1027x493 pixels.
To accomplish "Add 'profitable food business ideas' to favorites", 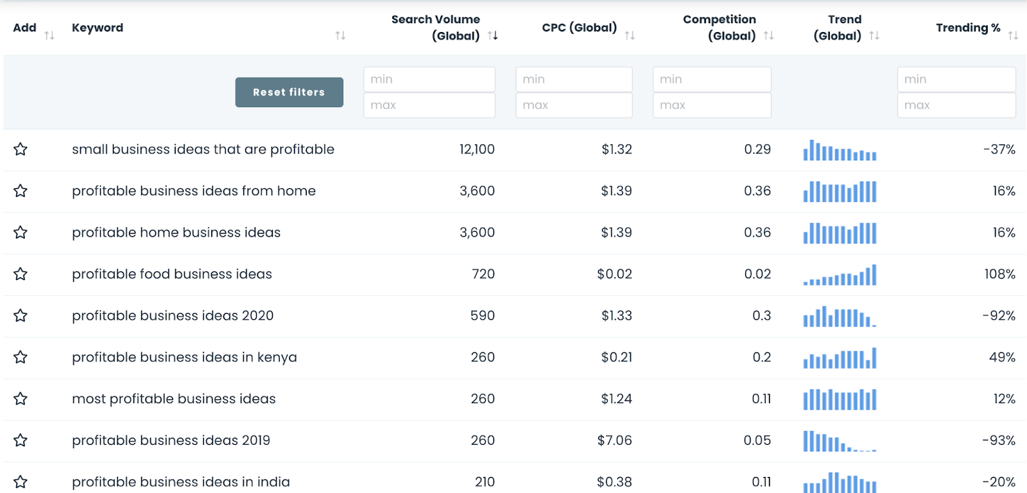I will (x=21, y=274).
